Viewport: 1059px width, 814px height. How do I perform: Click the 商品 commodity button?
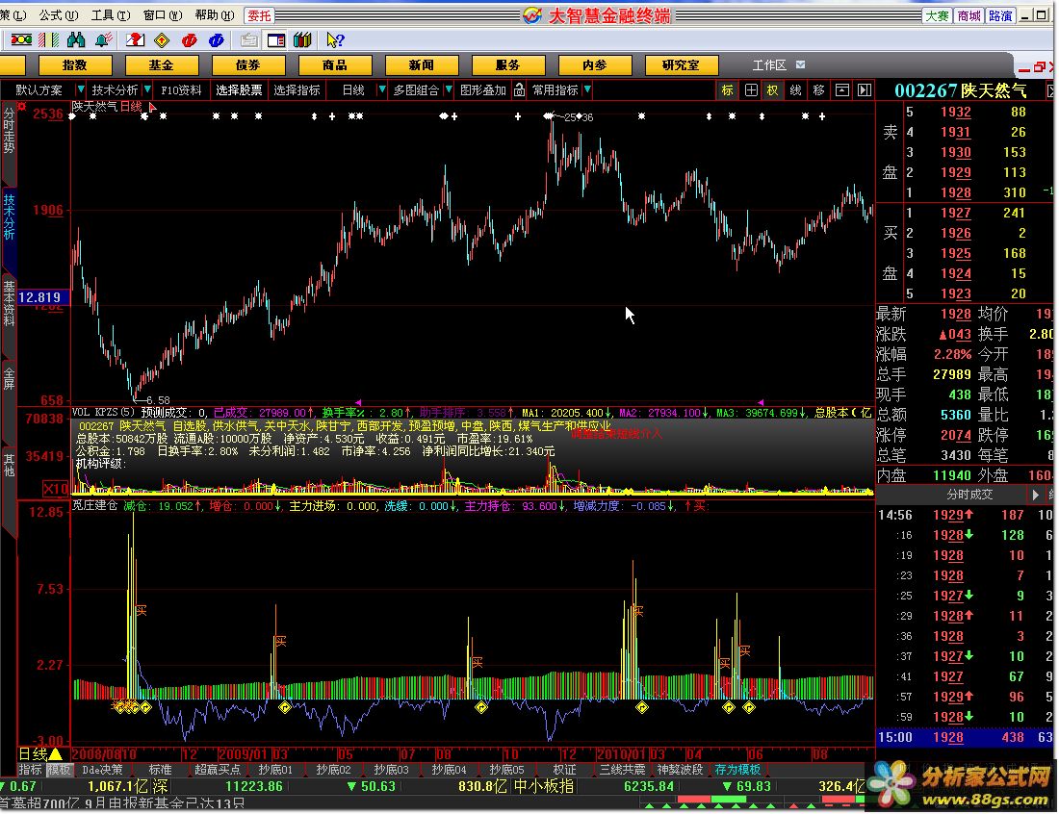(334, 64)
